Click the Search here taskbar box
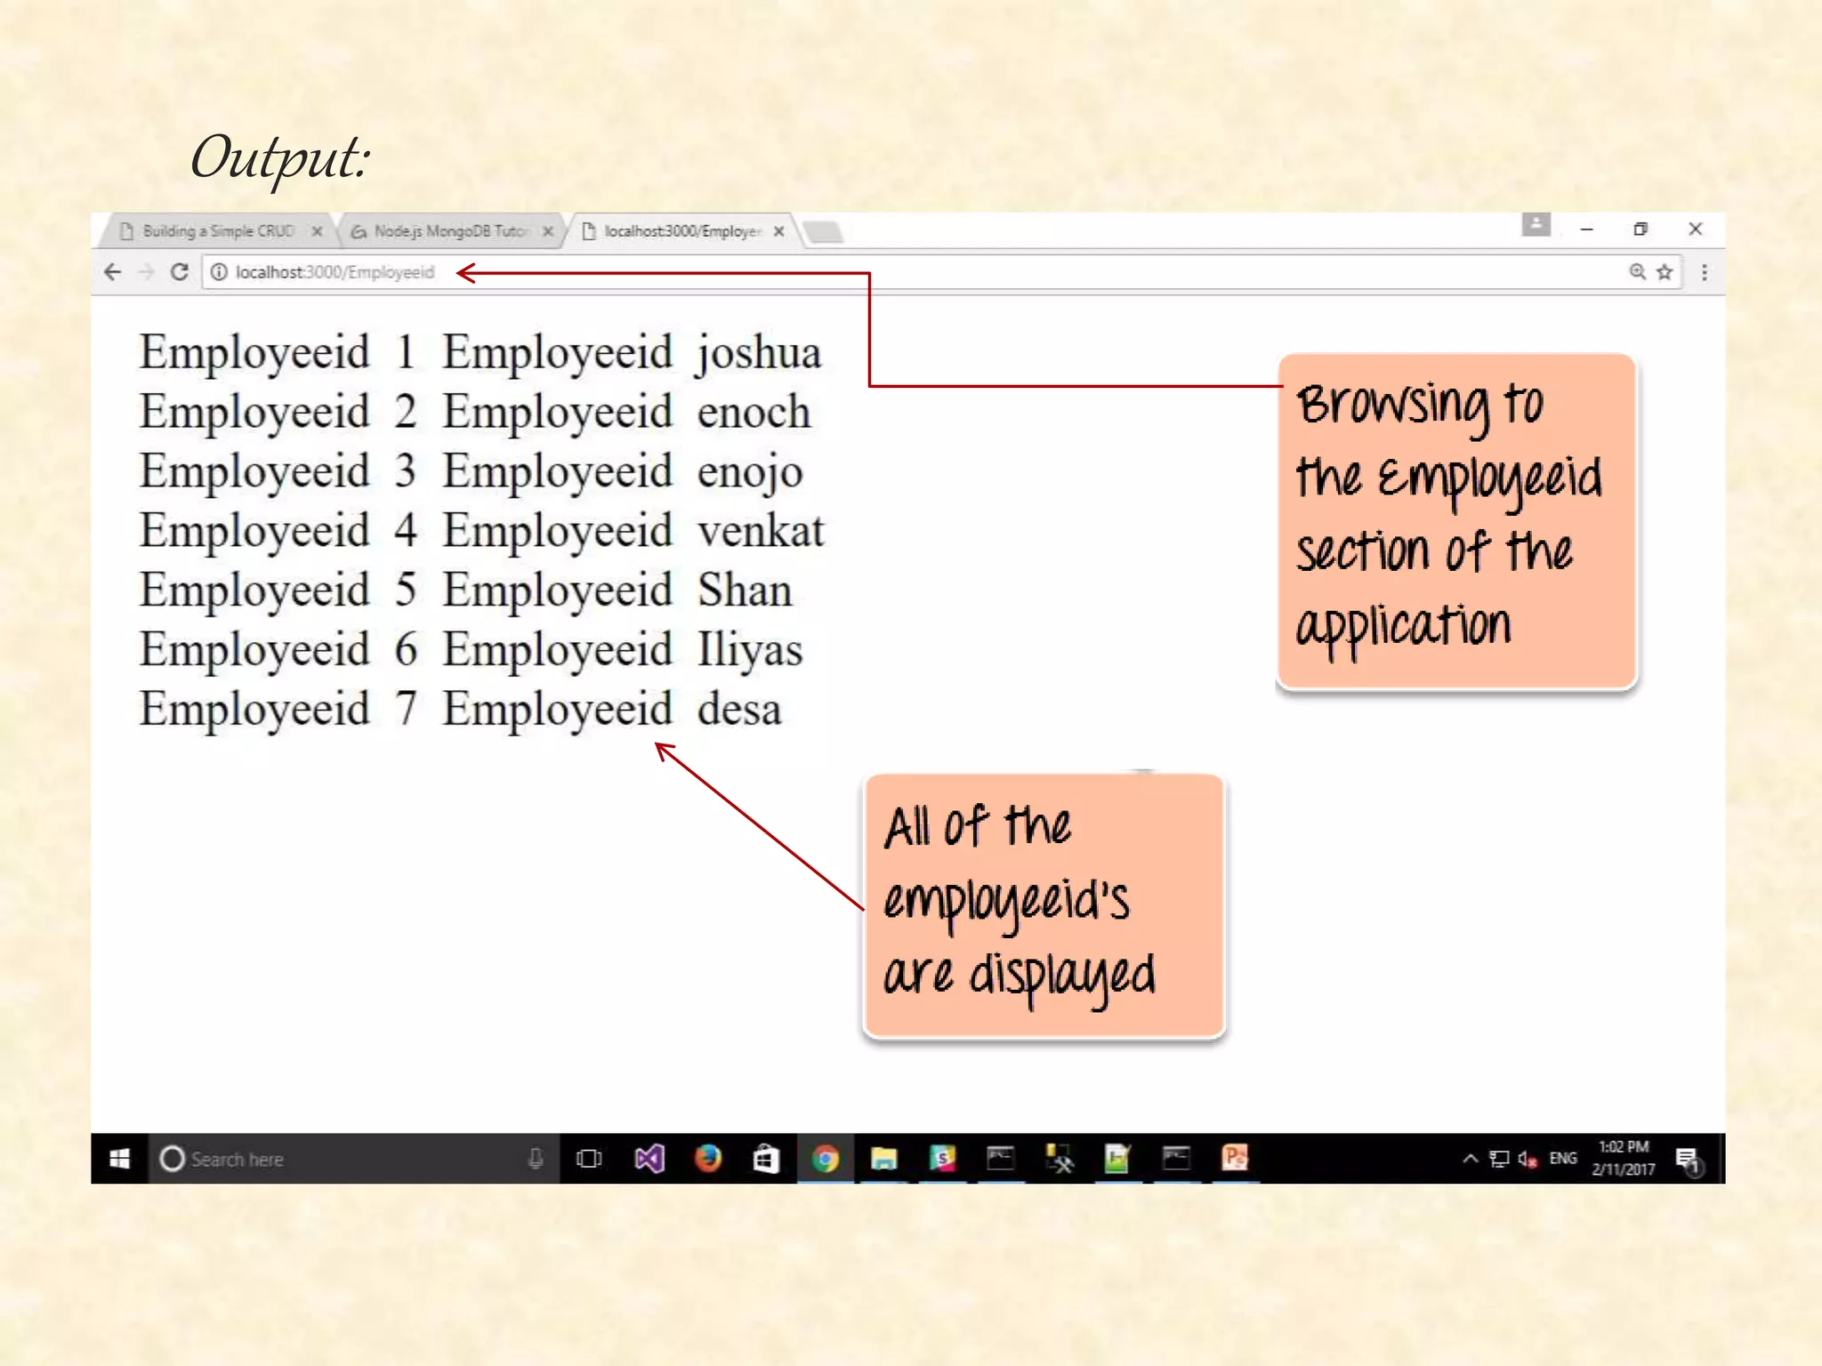1822x1366 pixels. pyautogui.click(x=354, y=1159)
